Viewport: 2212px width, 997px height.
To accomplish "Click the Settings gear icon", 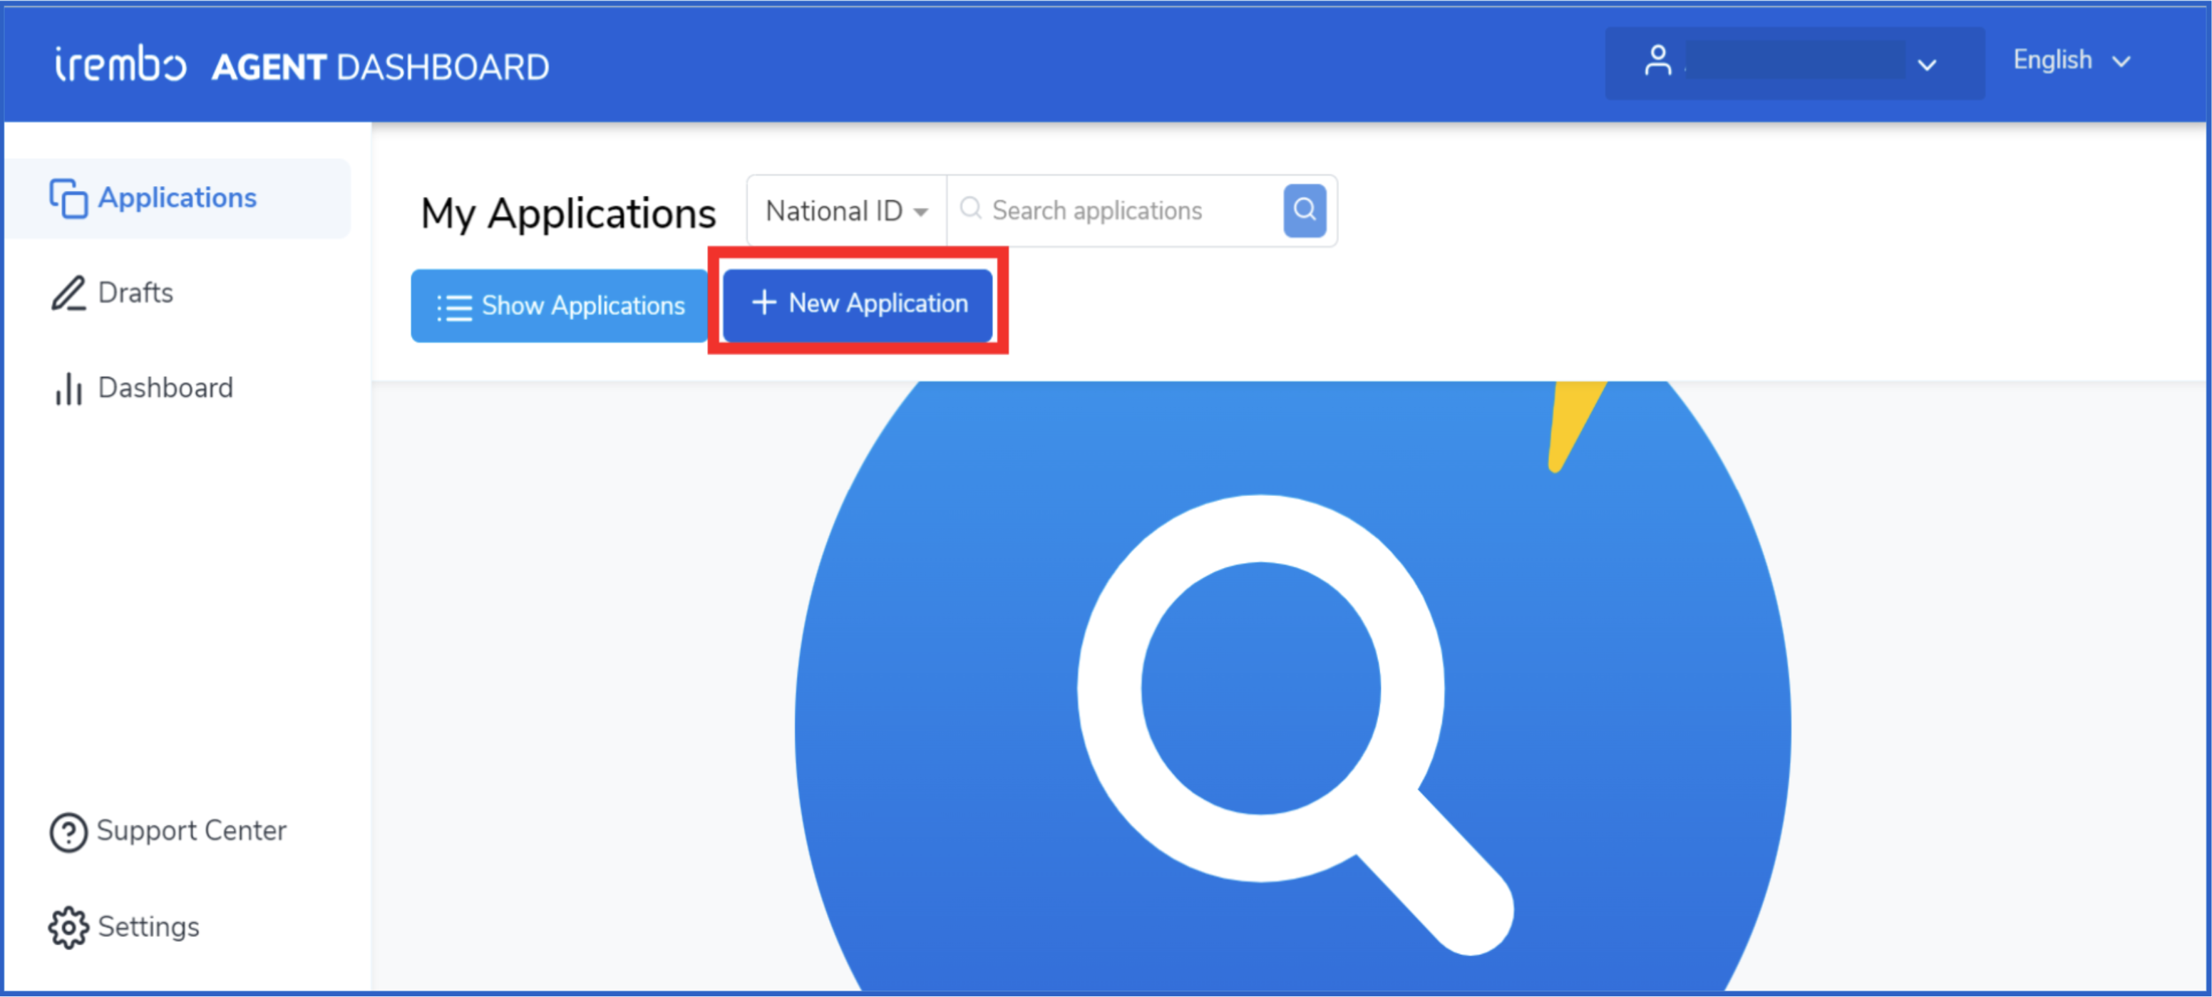I will (x=68, y=927).
